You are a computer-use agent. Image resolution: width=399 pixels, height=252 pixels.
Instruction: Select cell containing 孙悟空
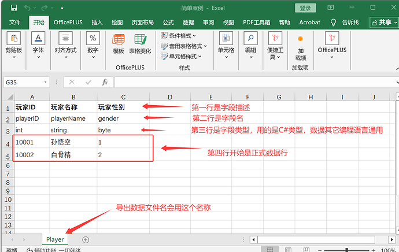click(x=73, y=142)
